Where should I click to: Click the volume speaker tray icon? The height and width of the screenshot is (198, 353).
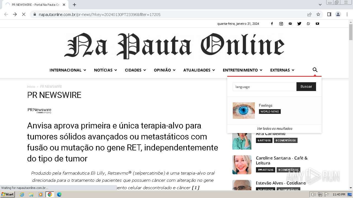pyautogui.click(x=314, y=194)
